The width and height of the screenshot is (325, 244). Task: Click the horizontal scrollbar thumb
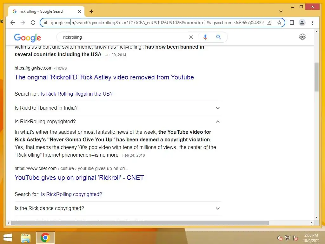point(140,223)
